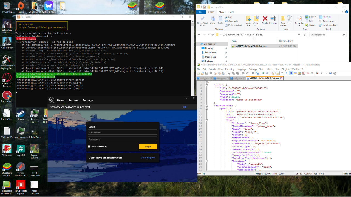Open the Move to dropdown in Explorer

pos(248,21)
